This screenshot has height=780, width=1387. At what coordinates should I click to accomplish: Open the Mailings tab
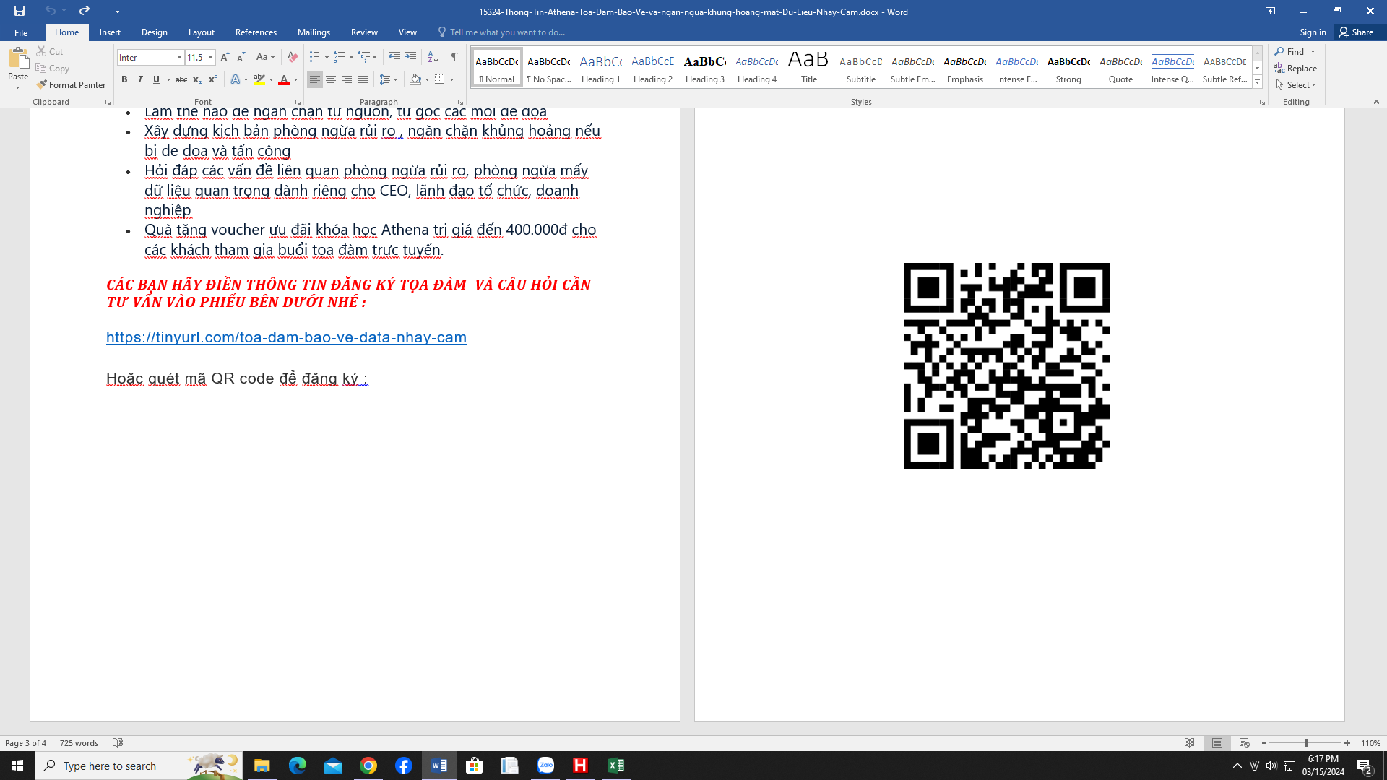[x=314, y=32]
